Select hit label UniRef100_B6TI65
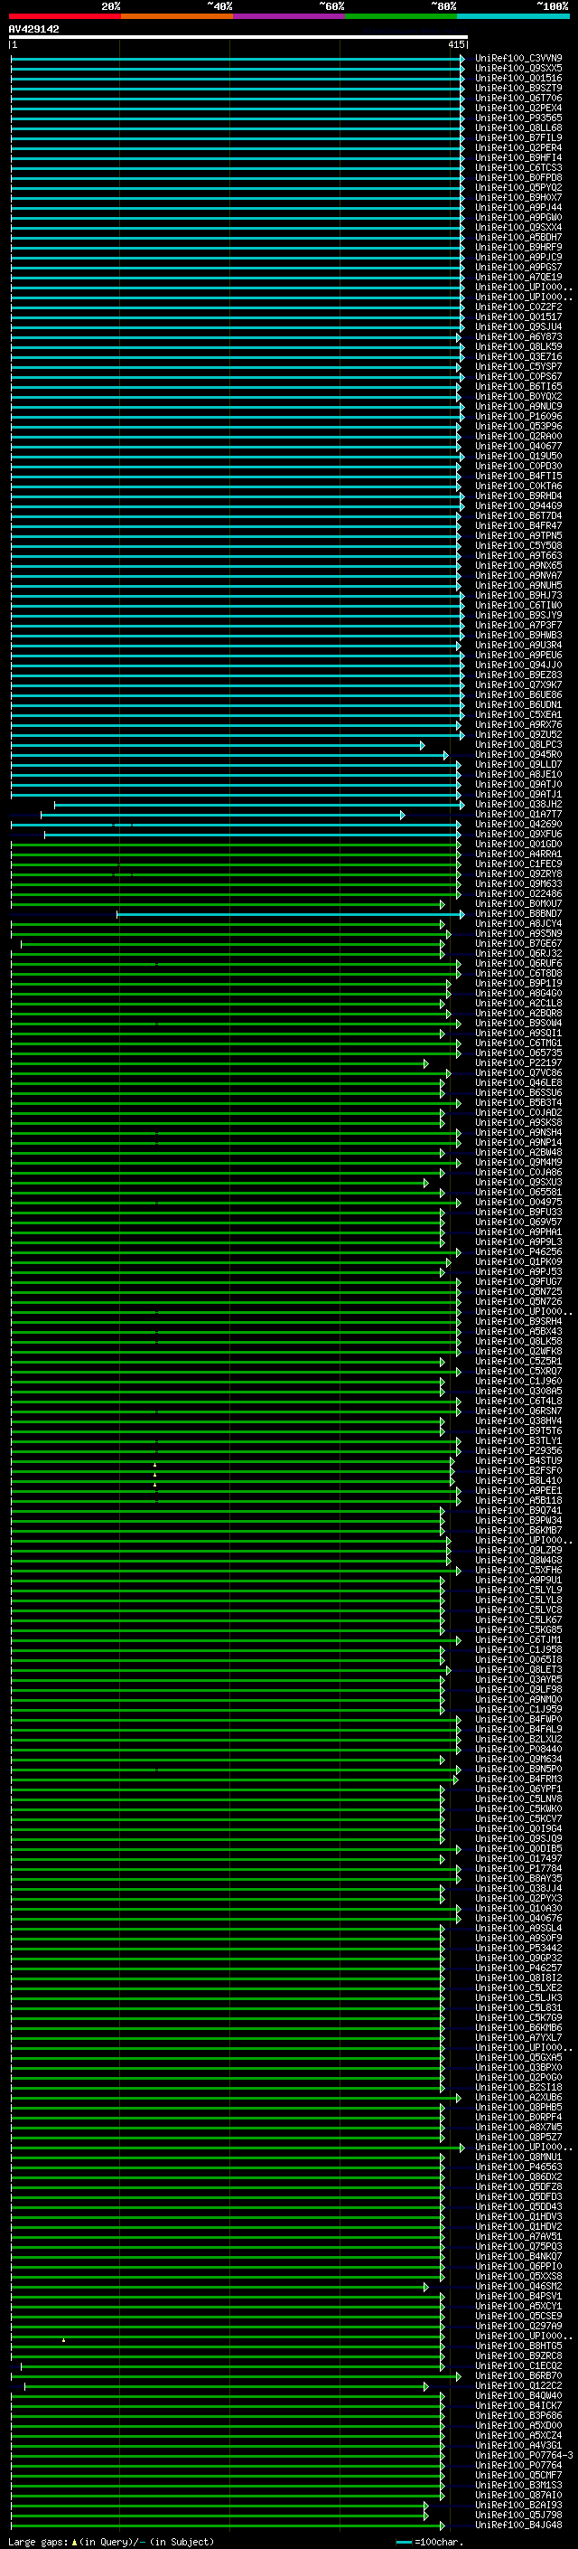This screenshot has height=2549, width=578. [x=517, y=387]
